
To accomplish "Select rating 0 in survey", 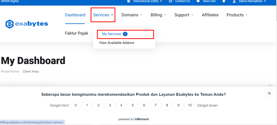I will tap(76, 105).
